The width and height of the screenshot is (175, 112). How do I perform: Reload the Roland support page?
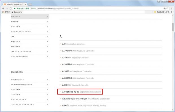10,8
